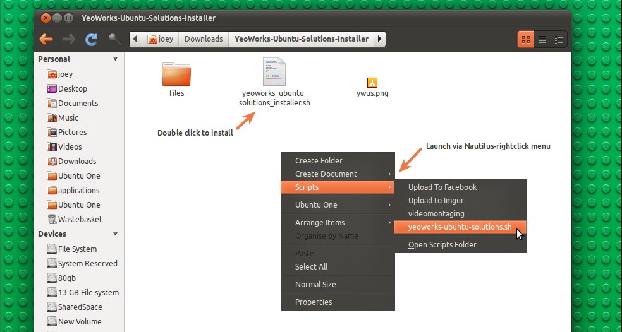
Task: Collapse the Personal sidebar section
Action: point(115,59)
